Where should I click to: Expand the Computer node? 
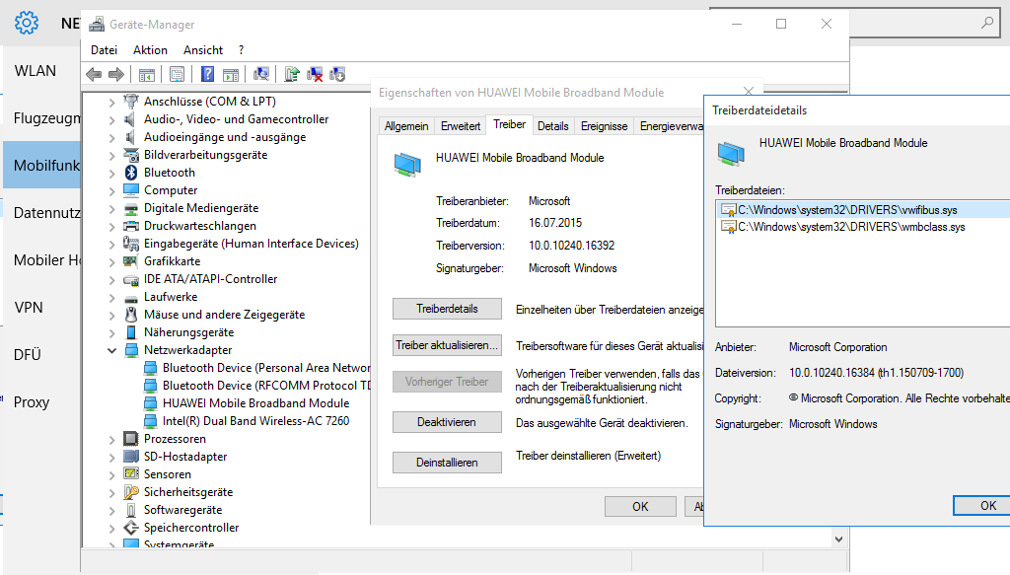(x=111, y=190)
